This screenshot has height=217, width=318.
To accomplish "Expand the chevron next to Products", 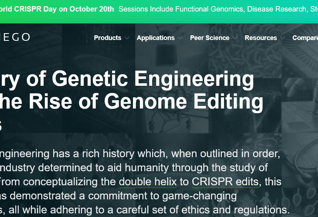I will coord(127,38).
